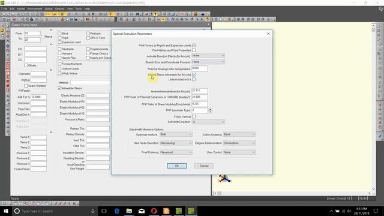The image size is (384, 216).
Task: Click the Windows Start button
Action: (5, 211)
